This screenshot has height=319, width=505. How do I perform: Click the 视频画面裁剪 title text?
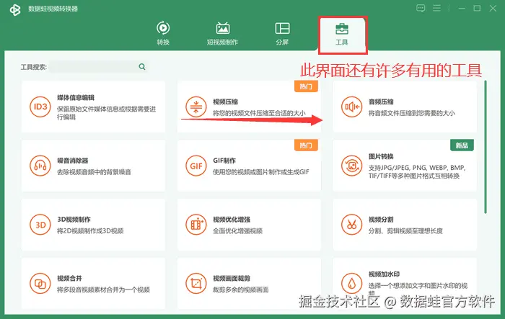(232, 279)
